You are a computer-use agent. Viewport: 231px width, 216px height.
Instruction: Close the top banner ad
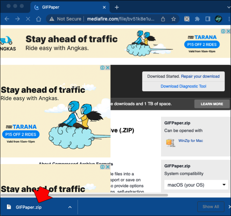click(228, 31)
